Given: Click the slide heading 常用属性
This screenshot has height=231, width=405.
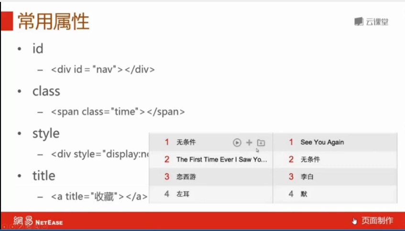Looking at the screenshot, I should tap(54, 21).
